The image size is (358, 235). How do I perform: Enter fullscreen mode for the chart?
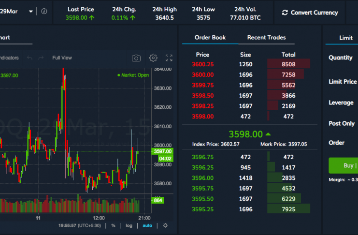pos(169,58)
